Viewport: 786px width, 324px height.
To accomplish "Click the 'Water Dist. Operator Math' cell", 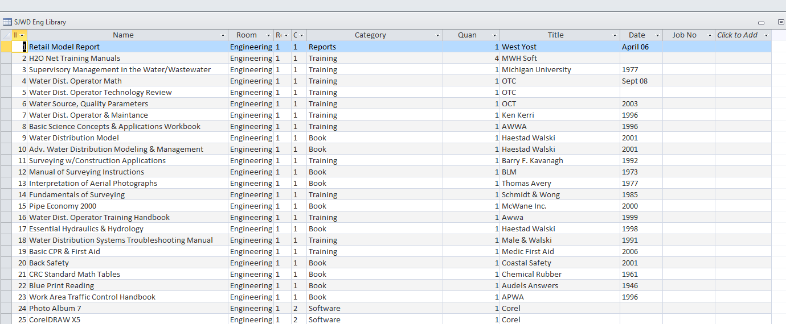I will pos(128,81).
